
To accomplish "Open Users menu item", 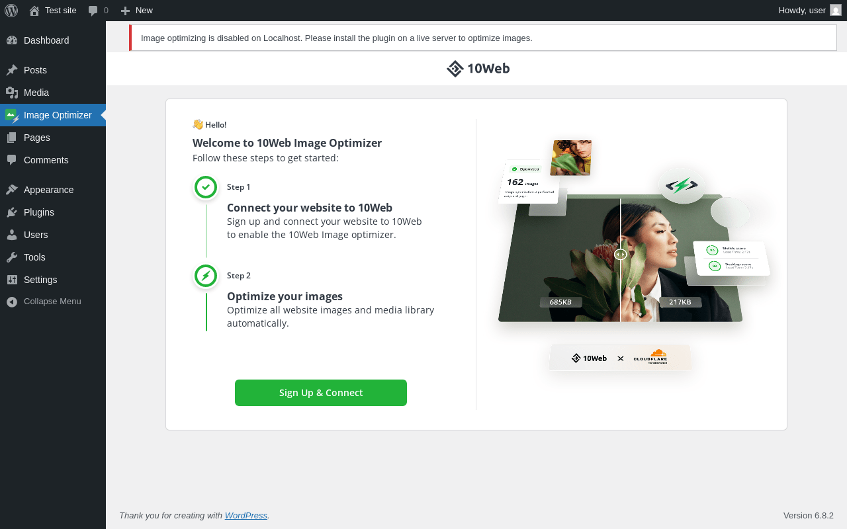I will coord(53,235).
